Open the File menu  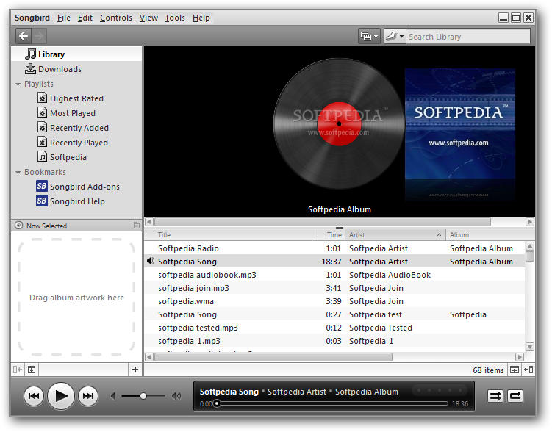click(x=64, y=18)
